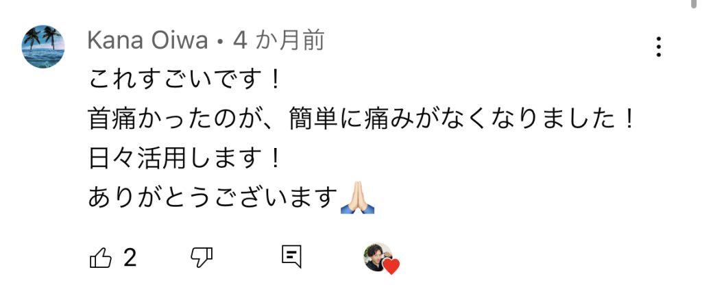Like the comment with the thumbs-up icon
This screenshot has height=296, width=702.
click(x=101, y=258)
